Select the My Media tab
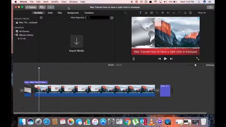This screenshot has width=226, height=127. tap(38, 13)
